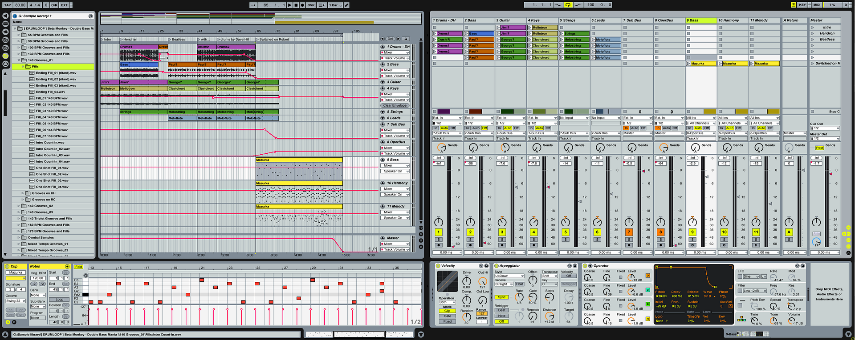The height and width of the screenshot is (340, 855).
Task: Toggle EXT sync button
Action: (x=64, y=5)
